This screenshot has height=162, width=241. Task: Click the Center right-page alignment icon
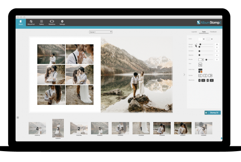[x=210, y=76]
